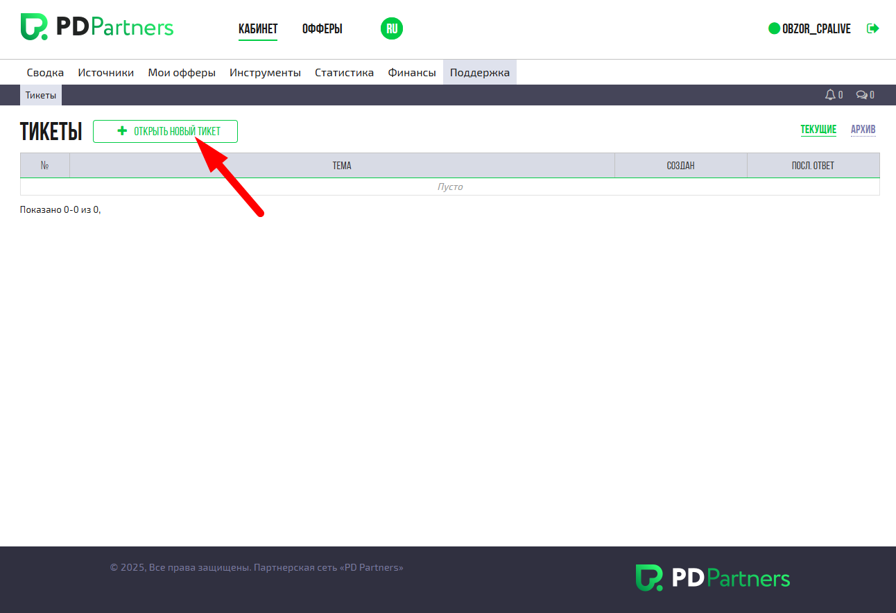Open the Офферы top menu

tap(322, 29)
